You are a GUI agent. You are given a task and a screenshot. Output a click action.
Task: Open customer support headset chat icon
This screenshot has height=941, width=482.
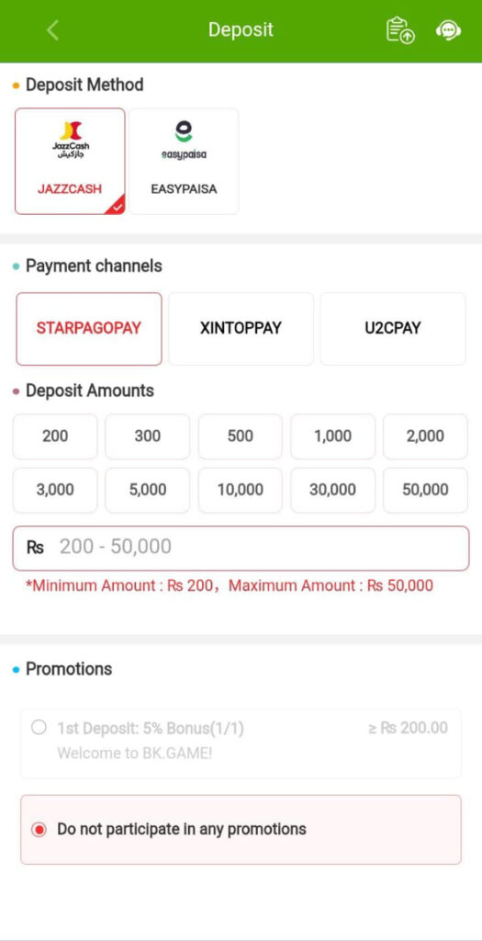point(448,30)
